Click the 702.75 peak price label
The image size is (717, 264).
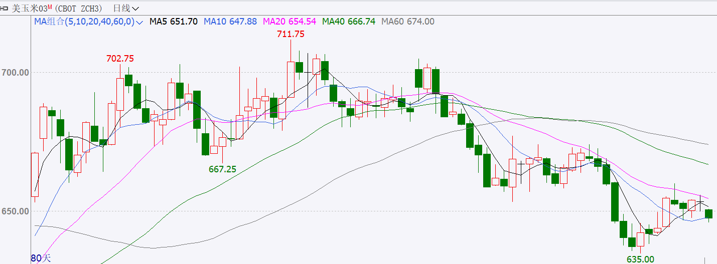click(120, 59)
